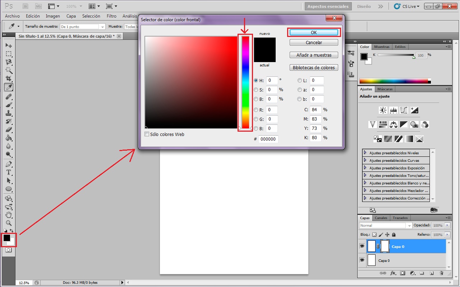Image resolution: width=460 pixels, height=287 pixels.
Task: Switch to the Canales tab
Action: tap(381, 218)
